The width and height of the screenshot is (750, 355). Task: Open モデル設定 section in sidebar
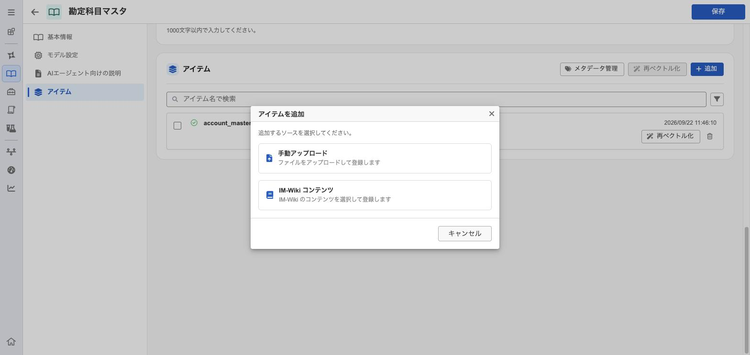click(85, 55)
